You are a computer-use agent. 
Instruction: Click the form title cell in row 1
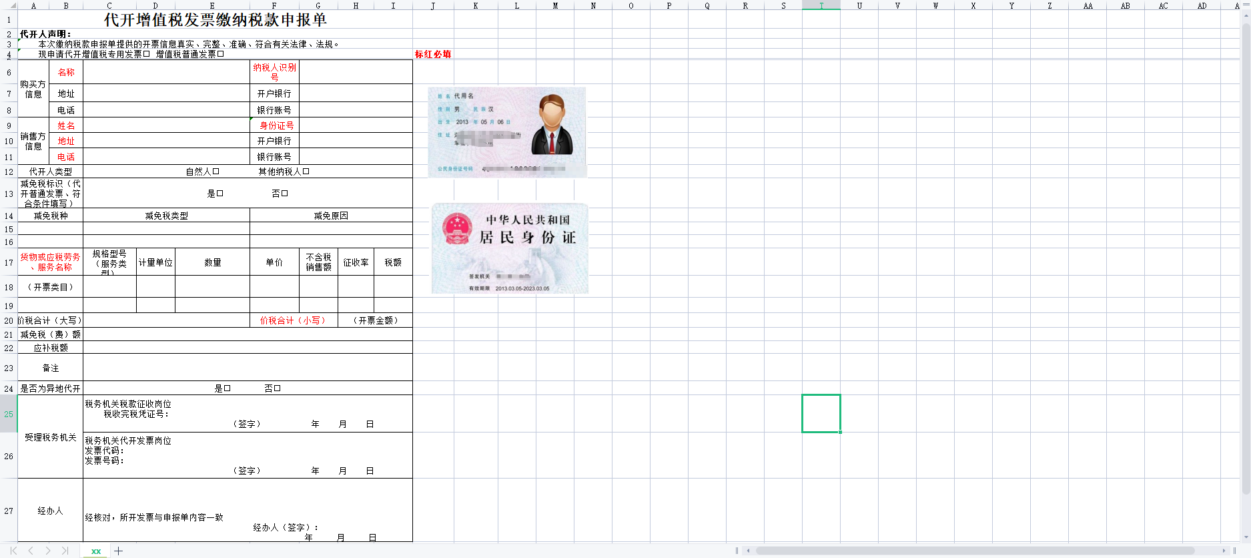[215, 20]
